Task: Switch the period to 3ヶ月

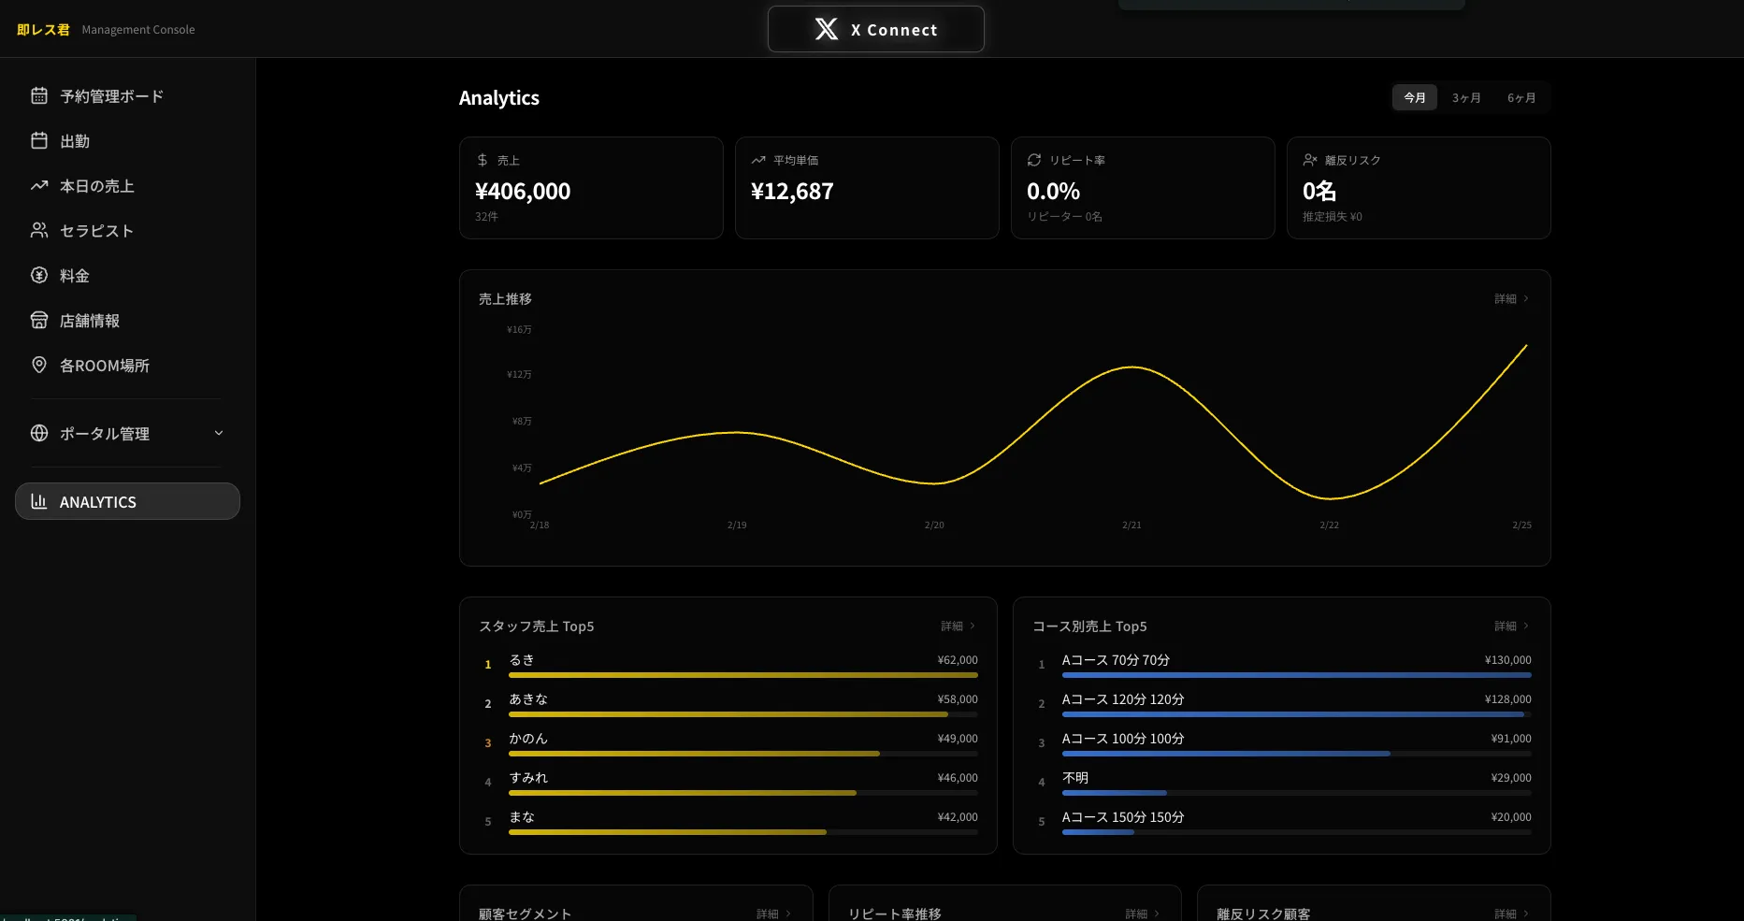Action: click(x=1465, y=98)
